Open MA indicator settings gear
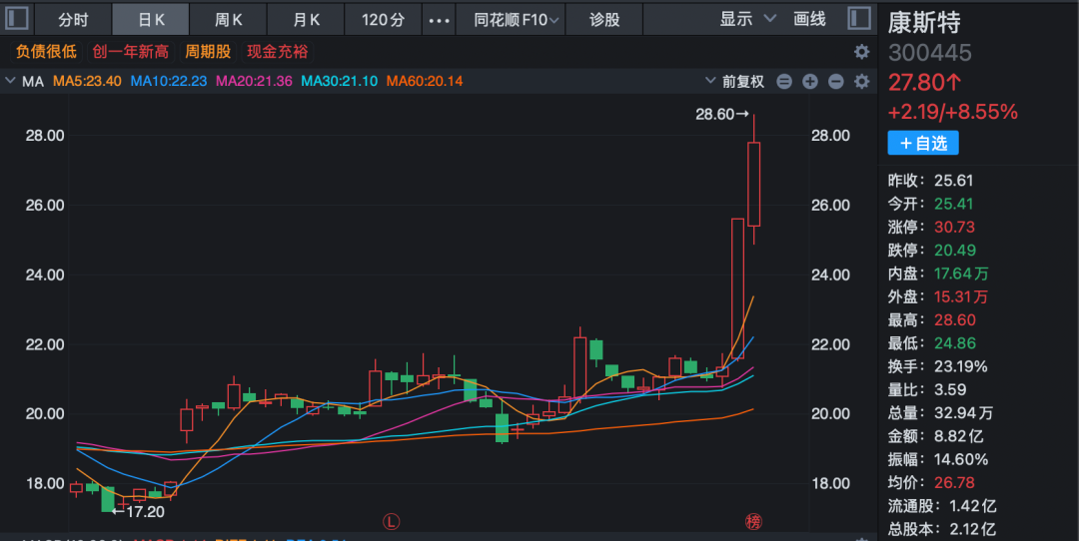 (x=861, y=82)
